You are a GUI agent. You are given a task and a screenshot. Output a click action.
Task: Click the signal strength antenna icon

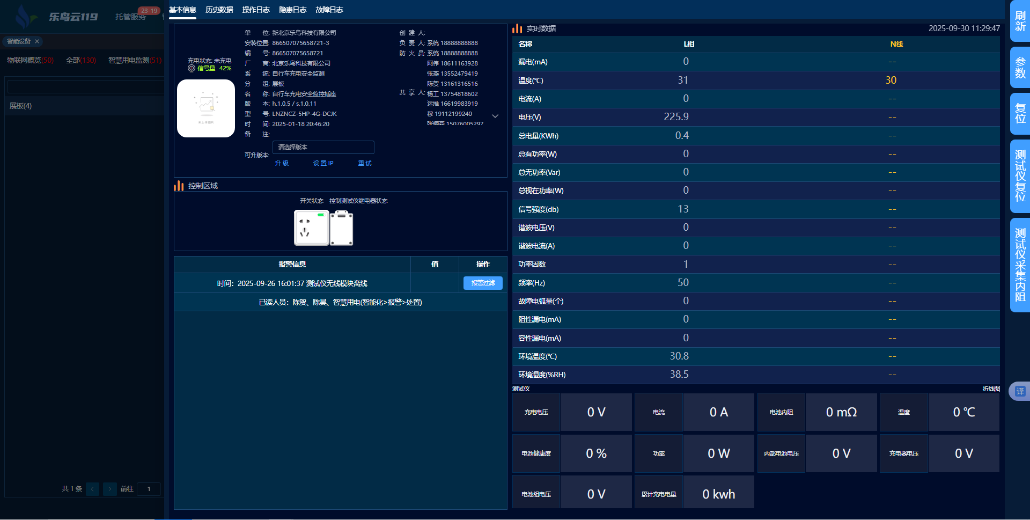[192, 68]
